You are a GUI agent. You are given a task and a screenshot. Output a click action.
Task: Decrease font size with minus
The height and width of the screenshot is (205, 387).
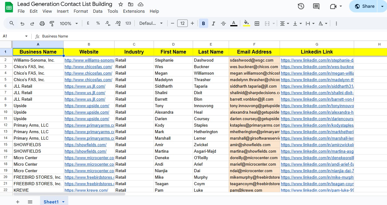[x=173, y=23]
